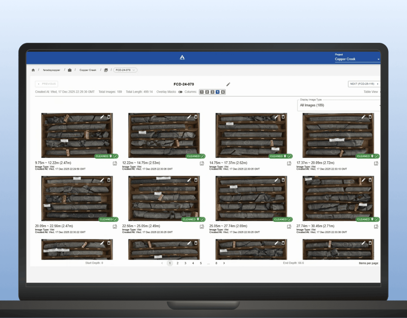Go to next page with the arrow

(224, 263)
